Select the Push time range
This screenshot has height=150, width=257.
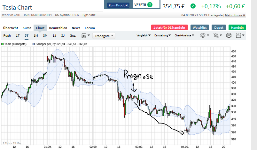click(7, 35)
